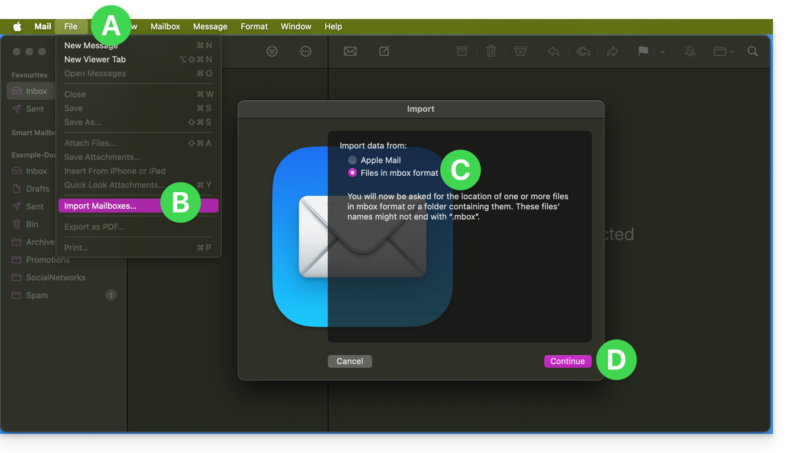Click the Delete trash icon in the toolbar
Image resolution: width=792 pixels, height=453 pixels.
491,51
